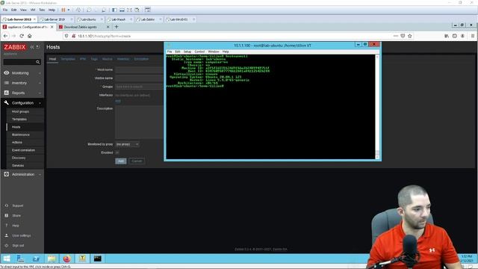478x269 pixels.
Task: Click the Add link under Interfaces
Action: pyautogui.click(x=118, y=101)
